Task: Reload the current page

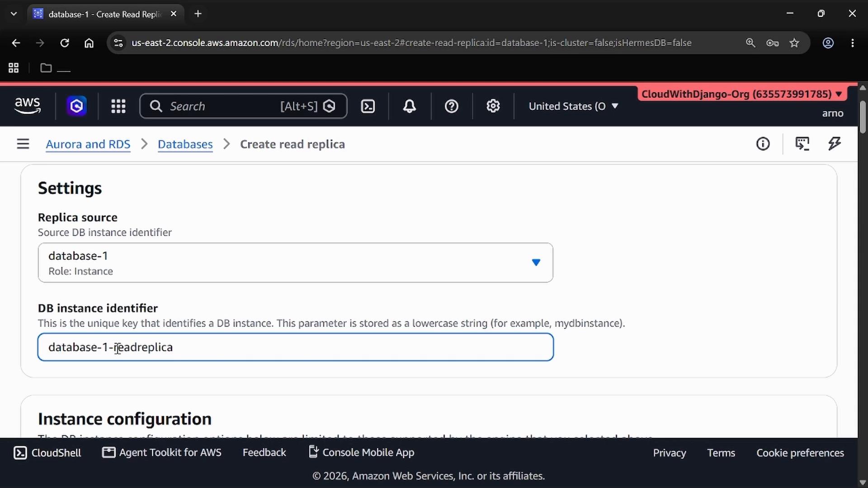Action: coord(65,43)
